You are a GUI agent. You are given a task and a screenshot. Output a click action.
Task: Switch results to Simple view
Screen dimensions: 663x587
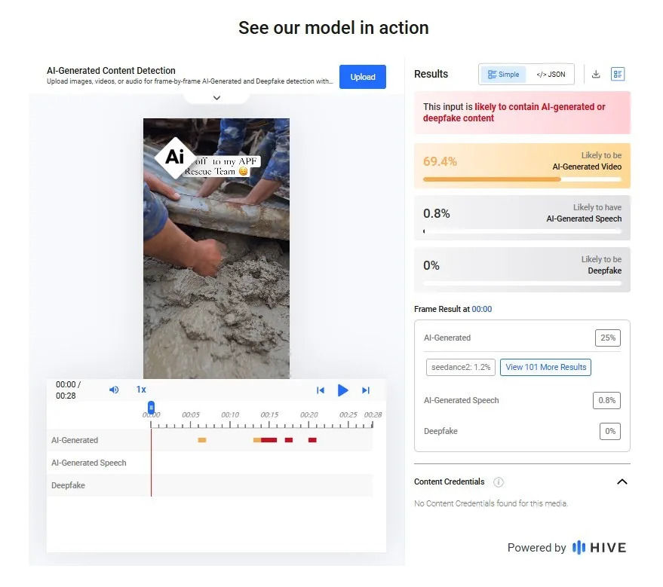click(x=503, y=75)
